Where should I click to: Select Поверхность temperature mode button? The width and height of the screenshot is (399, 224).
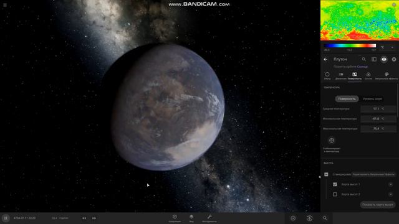click(x=347, y=99)
